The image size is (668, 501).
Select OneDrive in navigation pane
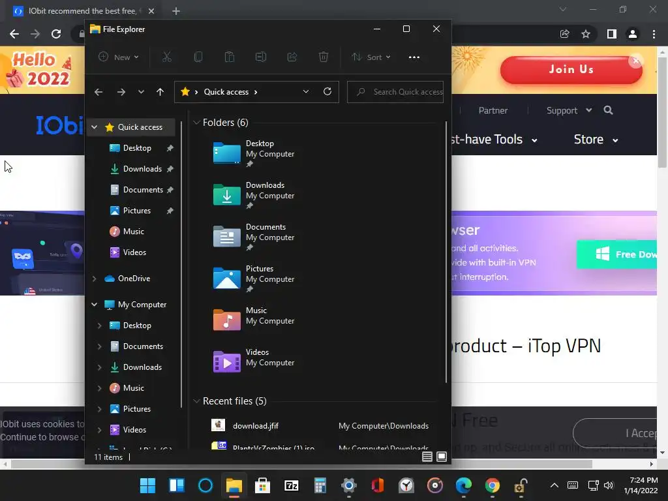click(x=134, y=278)
